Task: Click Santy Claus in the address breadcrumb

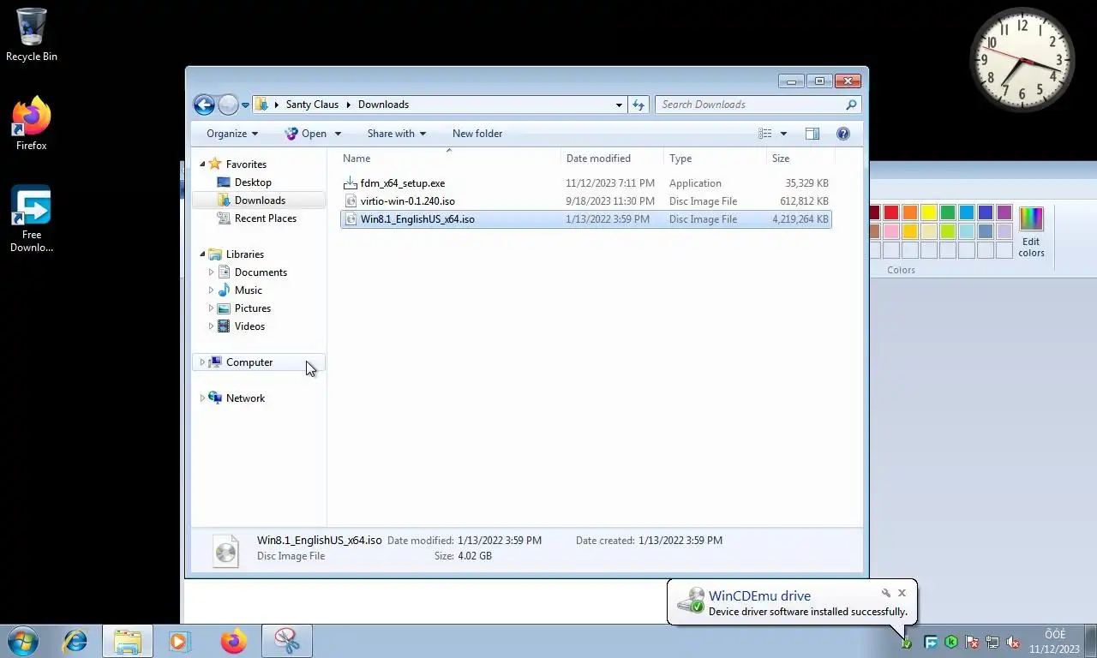Action: (x=312, y=105)
